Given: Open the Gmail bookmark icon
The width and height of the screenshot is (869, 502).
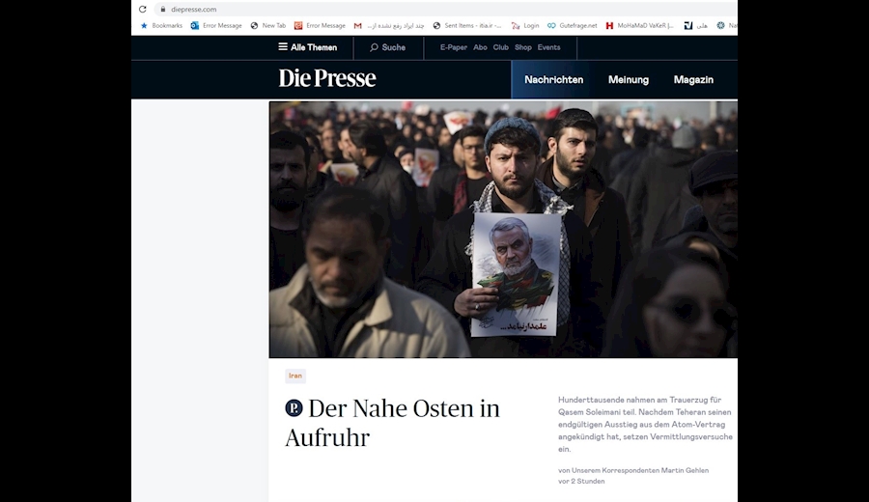Looking at the screenshot, I should 358,25.
